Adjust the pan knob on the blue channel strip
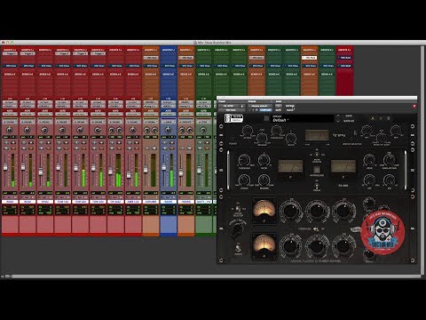The height and width of the screenshot is (320, 426). [168, 130]
